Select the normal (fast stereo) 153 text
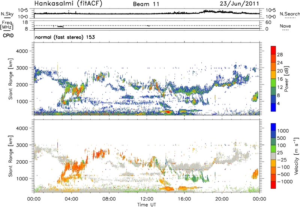This screenshot has height=207, width=300. (65, 37)
